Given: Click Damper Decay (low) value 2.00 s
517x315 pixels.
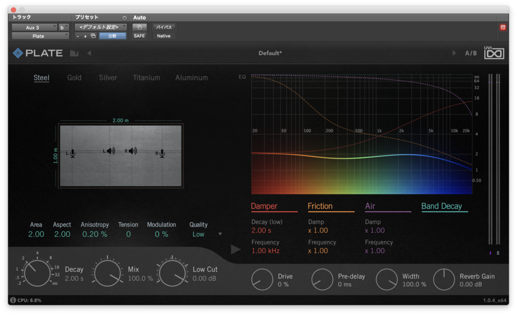Looking at the screenshot, I should pos(261,230).
